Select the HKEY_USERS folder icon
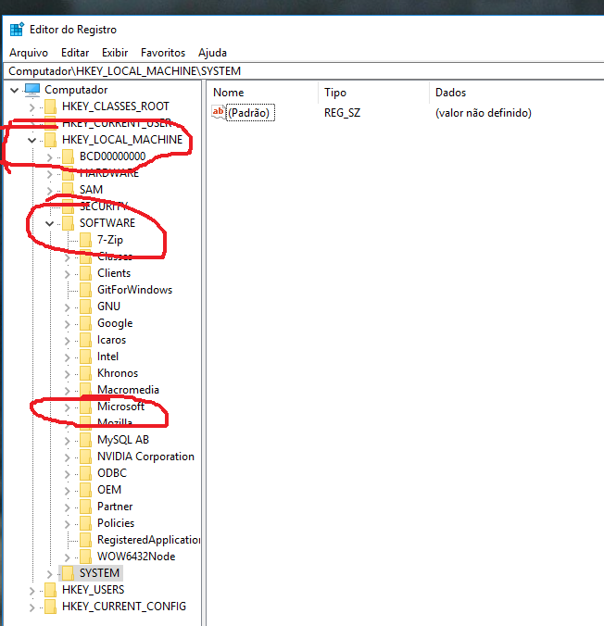604x626 pixels. 50,590
